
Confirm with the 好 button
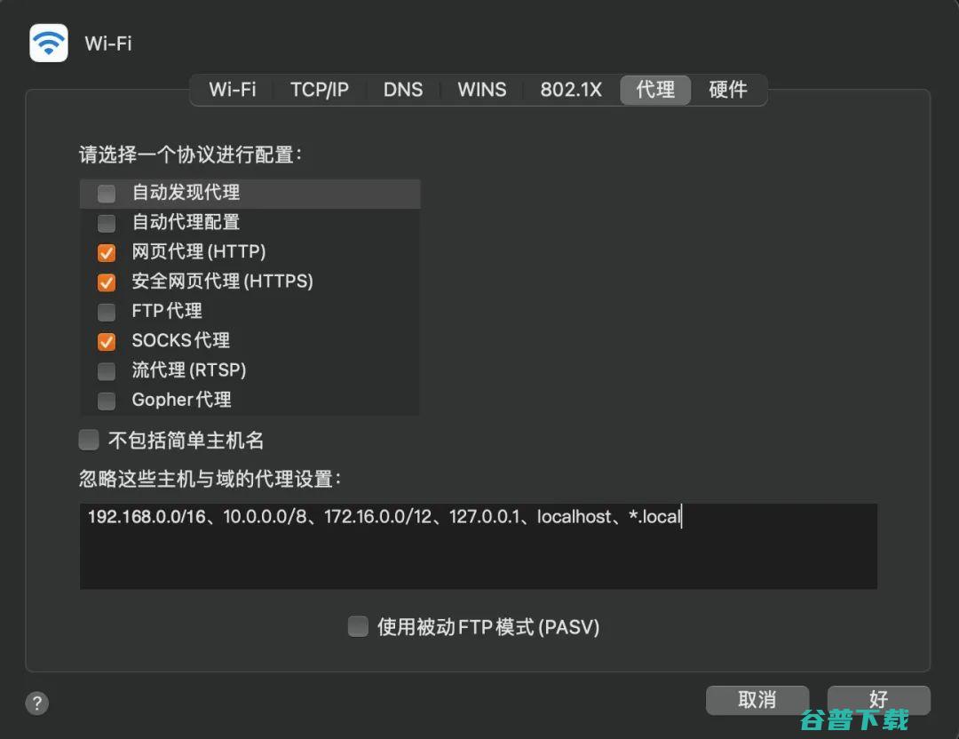(x=879, y=700)
